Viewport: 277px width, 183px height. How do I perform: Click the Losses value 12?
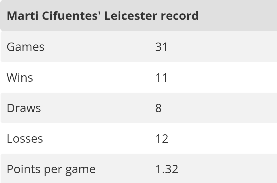click(x=162, y=139)
